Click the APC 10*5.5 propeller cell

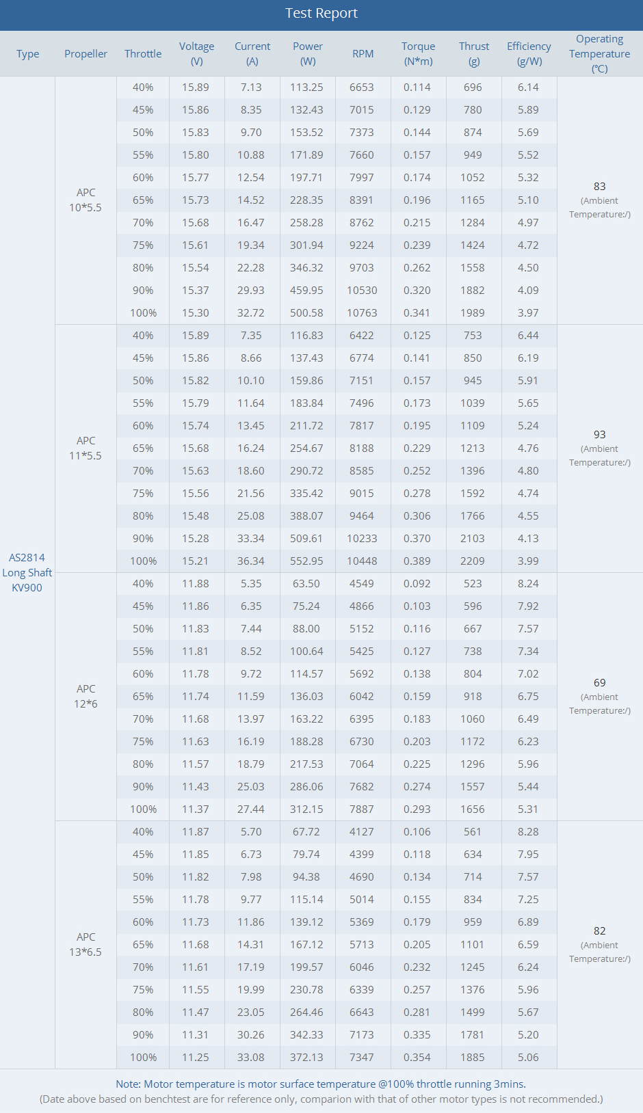tap(86, 200)
